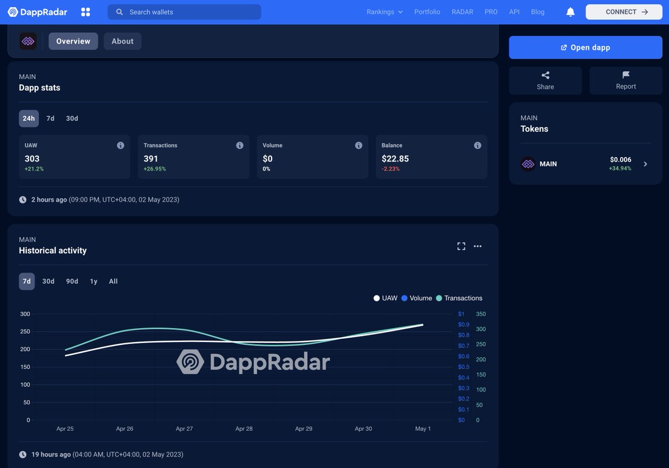The image size is (669, 468).
Task: Click the Report flag button
Action: [626, 81]
